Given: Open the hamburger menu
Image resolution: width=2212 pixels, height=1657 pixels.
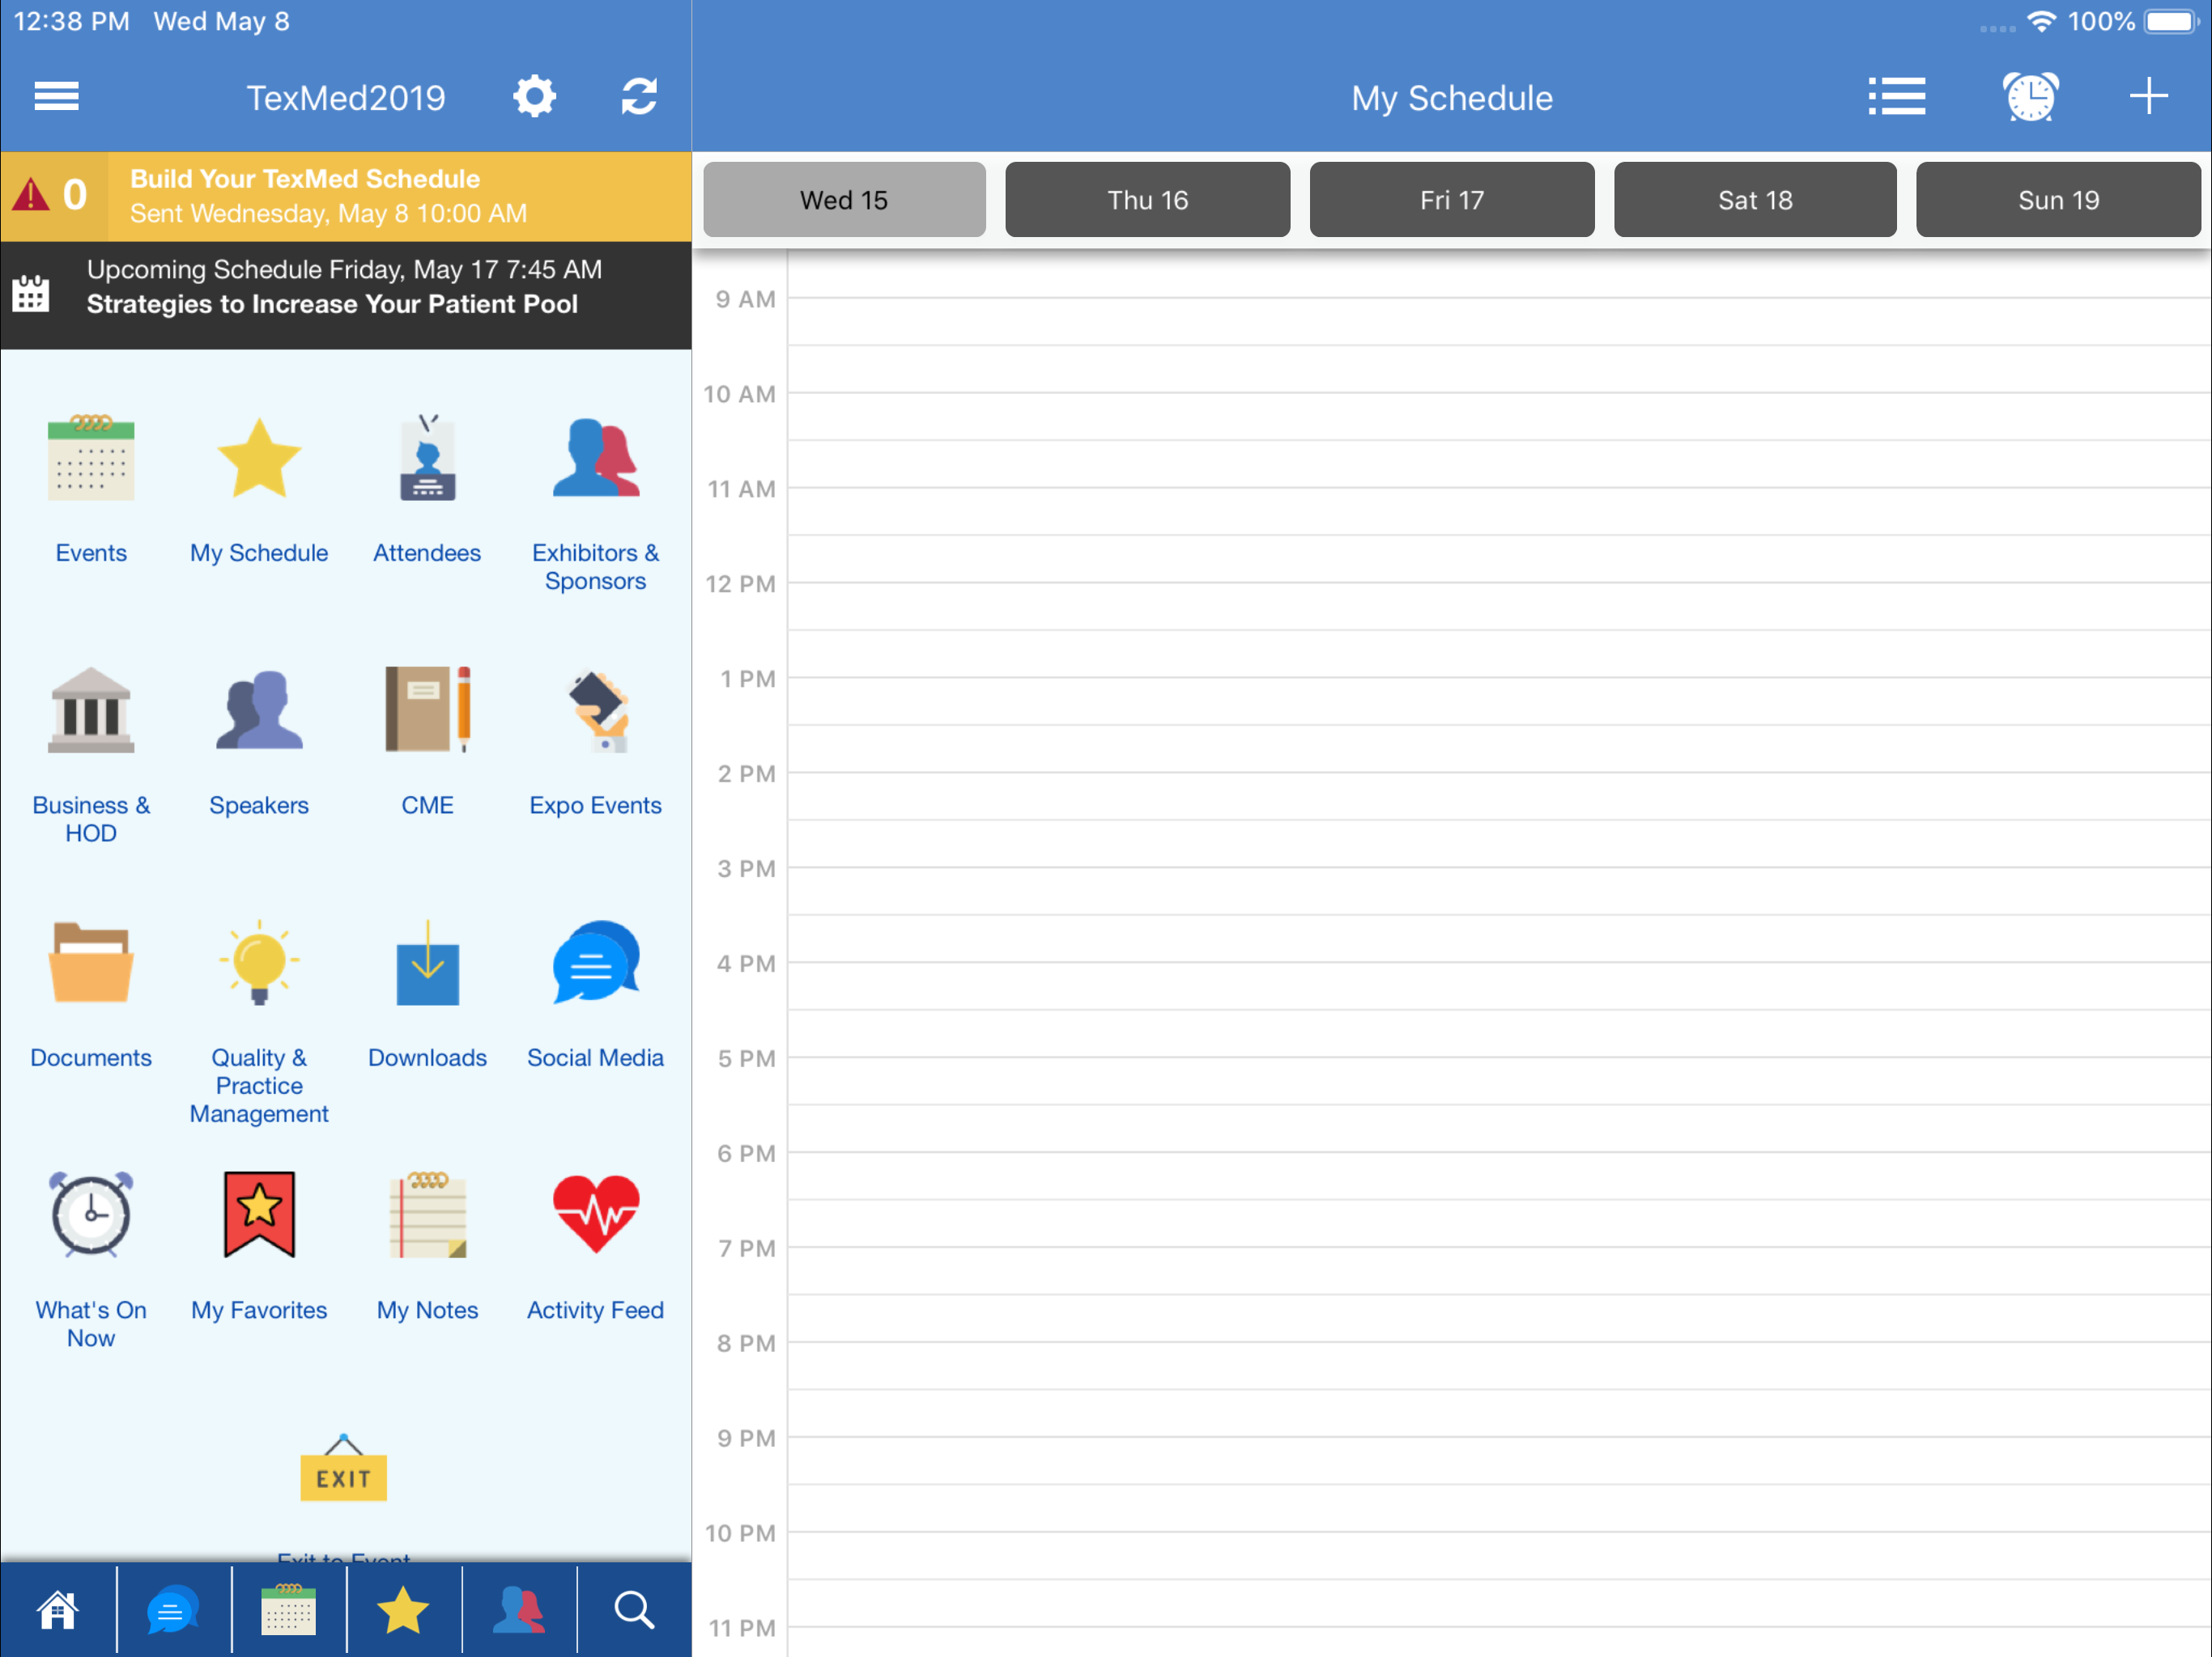Looking at the screenshot, I should [x=56, y=97].
